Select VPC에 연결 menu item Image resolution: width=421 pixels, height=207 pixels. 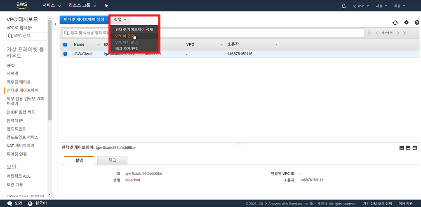coord(134,36)
